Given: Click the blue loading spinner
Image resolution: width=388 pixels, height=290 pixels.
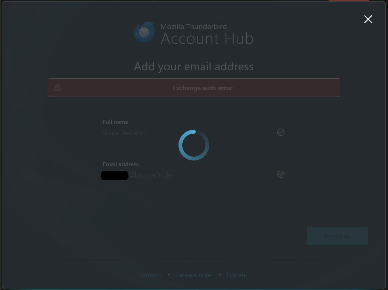Looking at the screenshot, I should click(194, 145).
